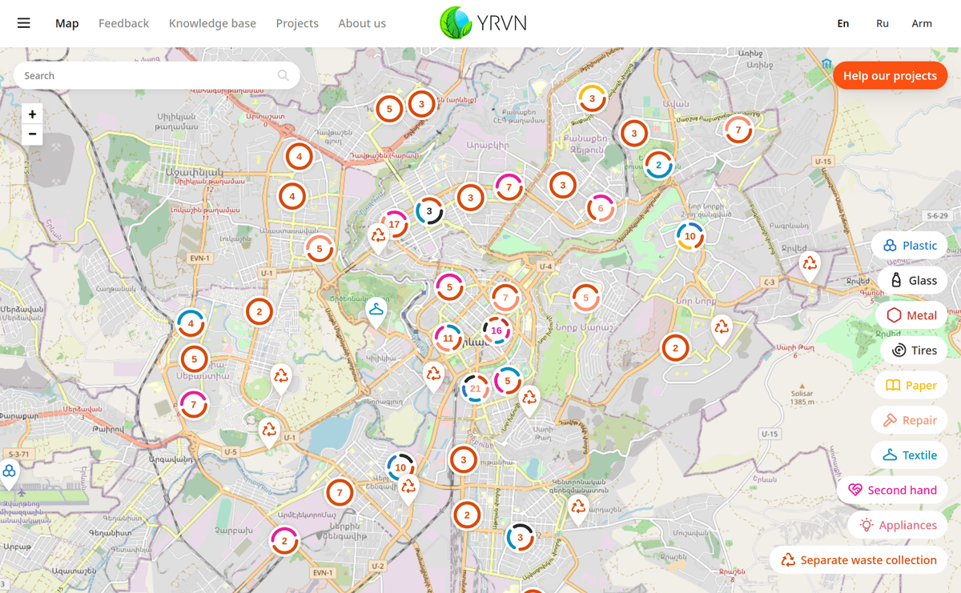Select the blue textile hanger map pin

pos(376,312)
